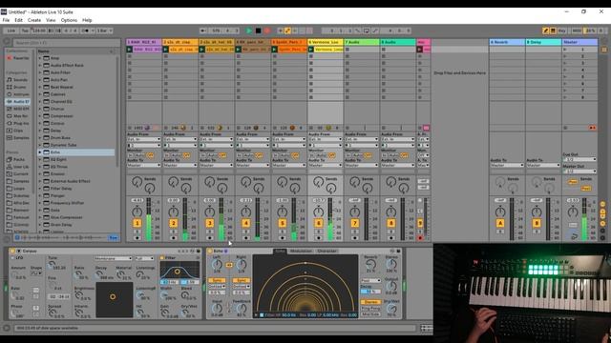This screenshot has width=611, height=343.
Task: Toggle track 1 activator button
Action: pos(137,223)
